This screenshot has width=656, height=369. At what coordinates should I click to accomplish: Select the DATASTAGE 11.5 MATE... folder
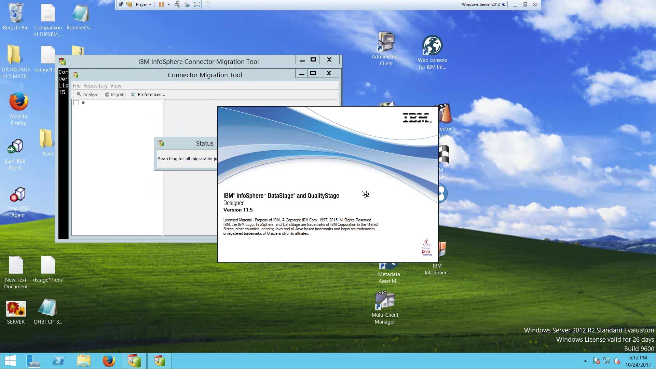pos(15,62)
